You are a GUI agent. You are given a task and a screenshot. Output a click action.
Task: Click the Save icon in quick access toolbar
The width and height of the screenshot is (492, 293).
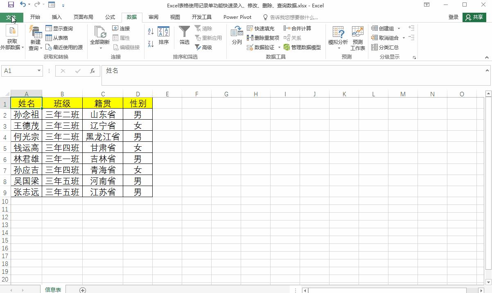click(x=11, y=5)
